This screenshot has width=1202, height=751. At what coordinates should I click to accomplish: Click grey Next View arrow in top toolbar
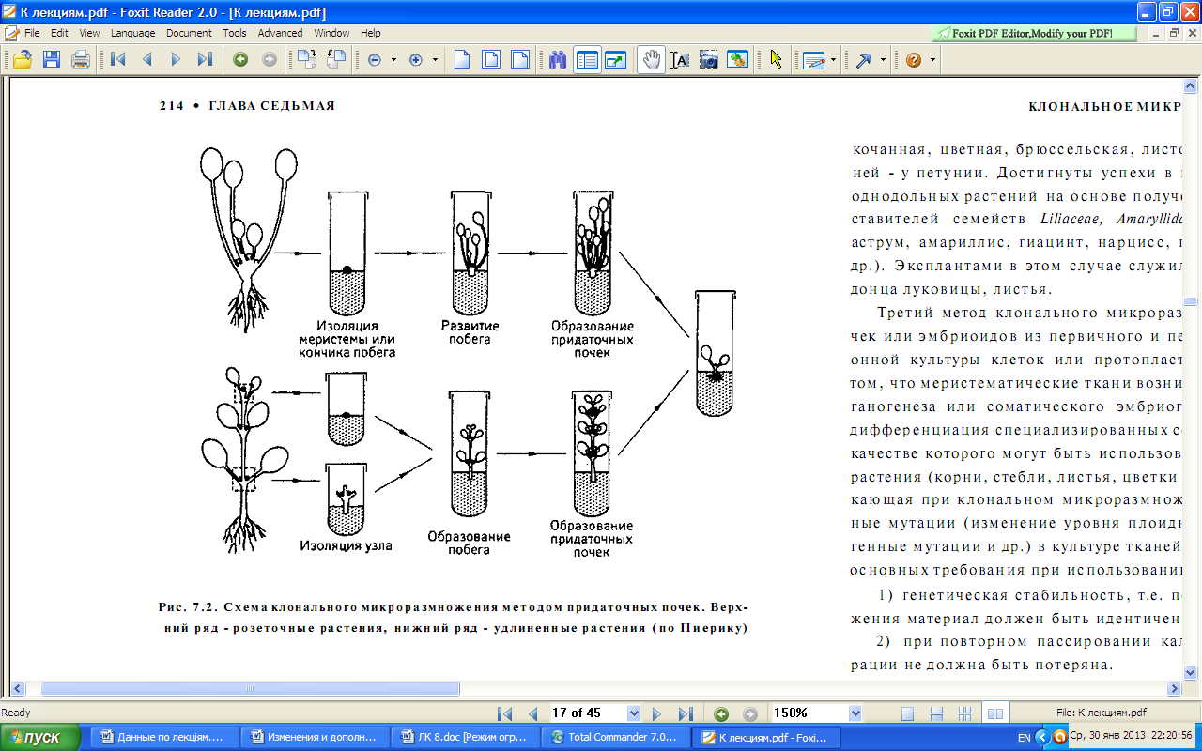click(270, 59)
